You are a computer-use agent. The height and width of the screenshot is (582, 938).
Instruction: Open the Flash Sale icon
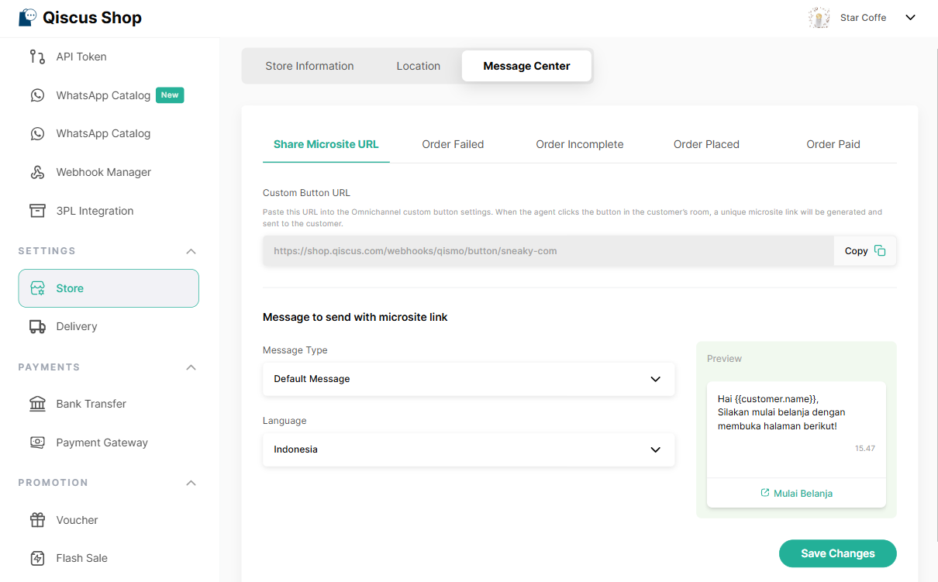(x=37, y=558)
